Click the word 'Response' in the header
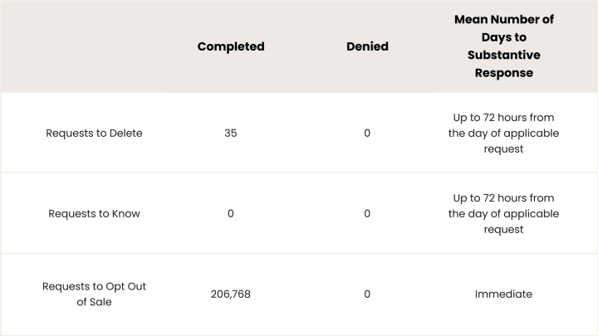Screen dimensions: 598x336 click(x=504, y=73)
